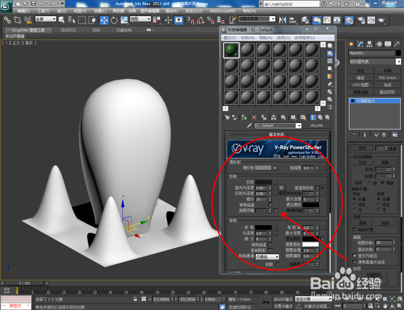Open the MAXScript(M) menu
Viewport: 404px width, 310px height.
[x=223, y=11]
